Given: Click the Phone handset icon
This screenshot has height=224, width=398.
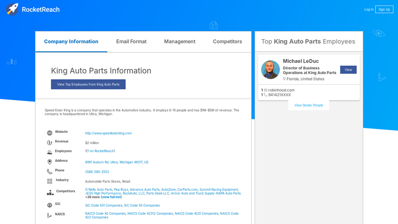Looking at the screenshot, I should tap(49, 171).
